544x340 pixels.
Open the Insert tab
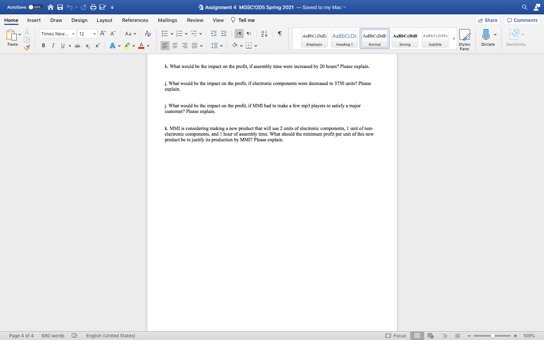coord(34,20)
